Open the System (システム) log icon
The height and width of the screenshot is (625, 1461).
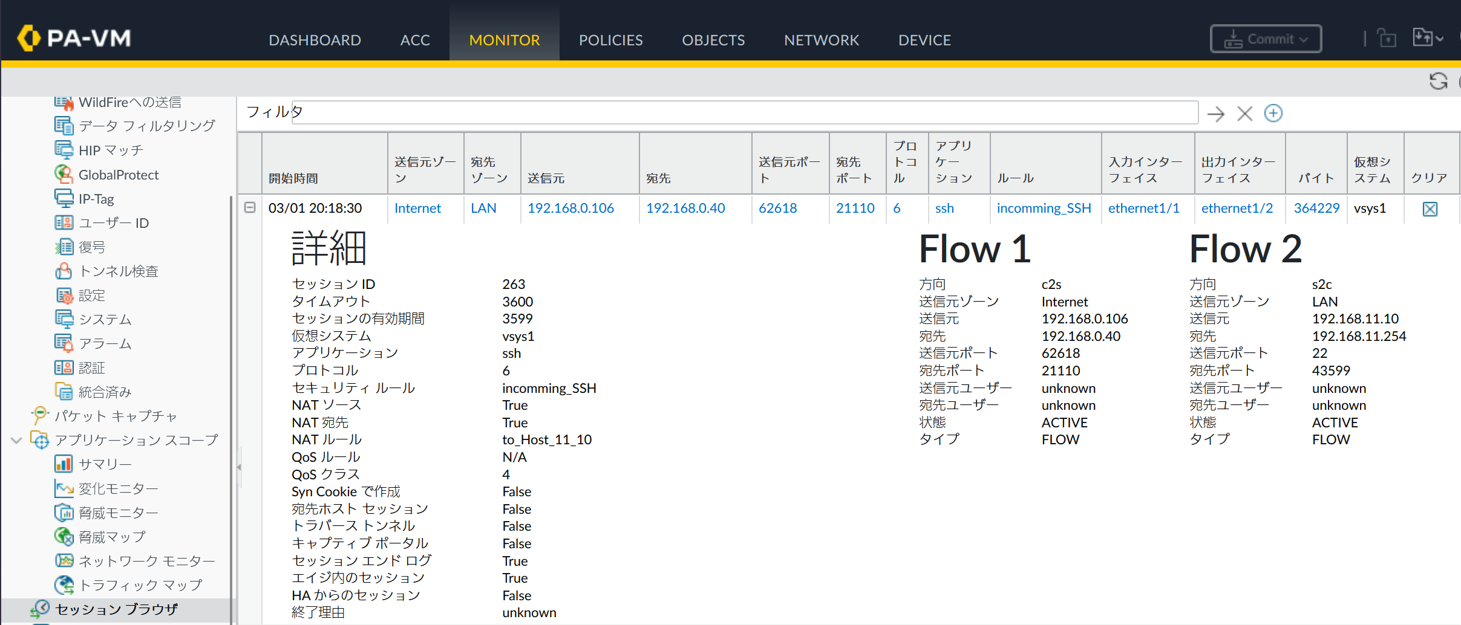point(64,319)
